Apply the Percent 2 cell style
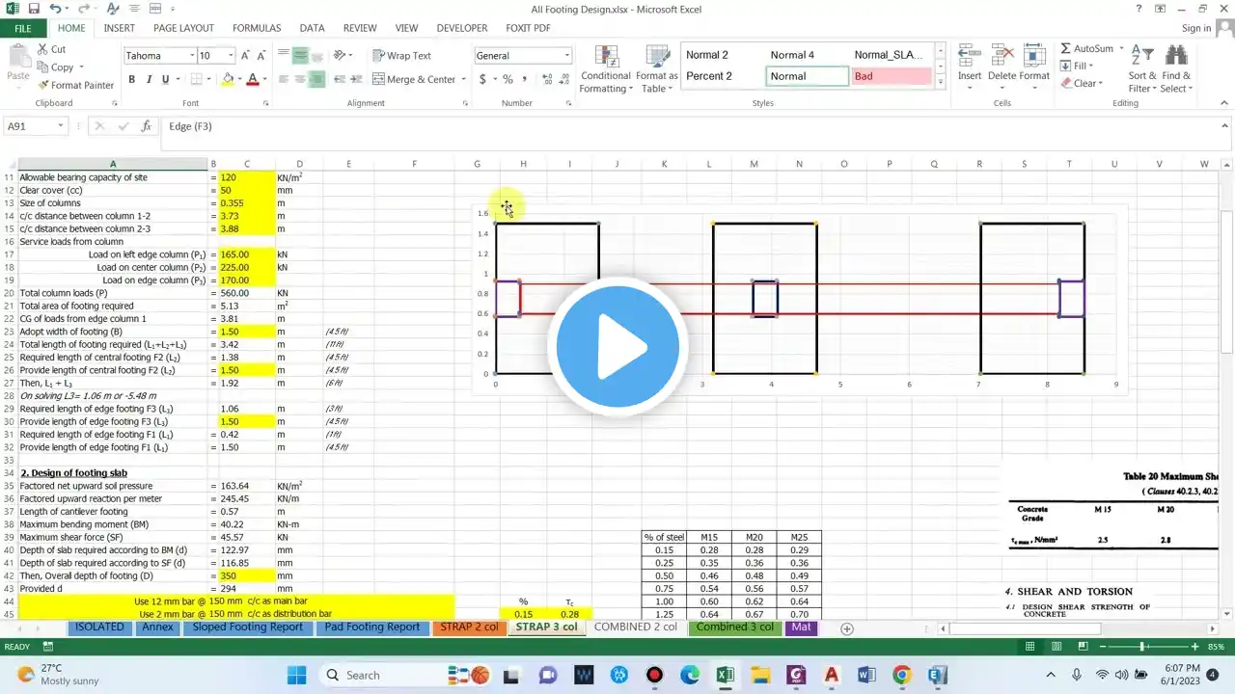Viewport: 1235px width, 694px height. tap(709, 76)
